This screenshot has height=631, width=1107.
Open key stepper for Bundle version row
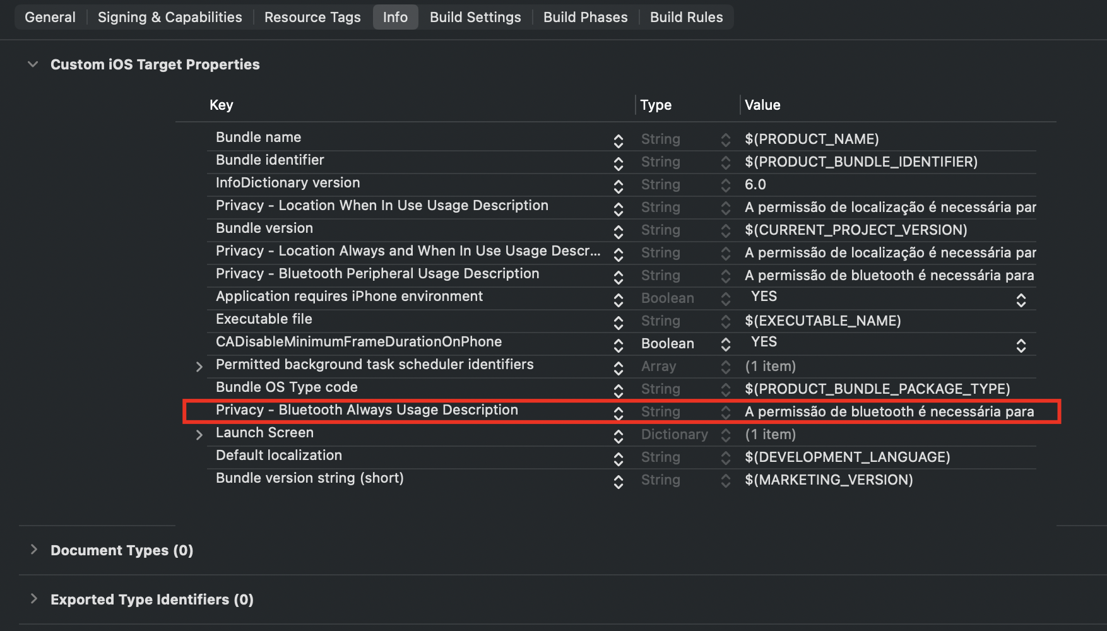[619, 232]
